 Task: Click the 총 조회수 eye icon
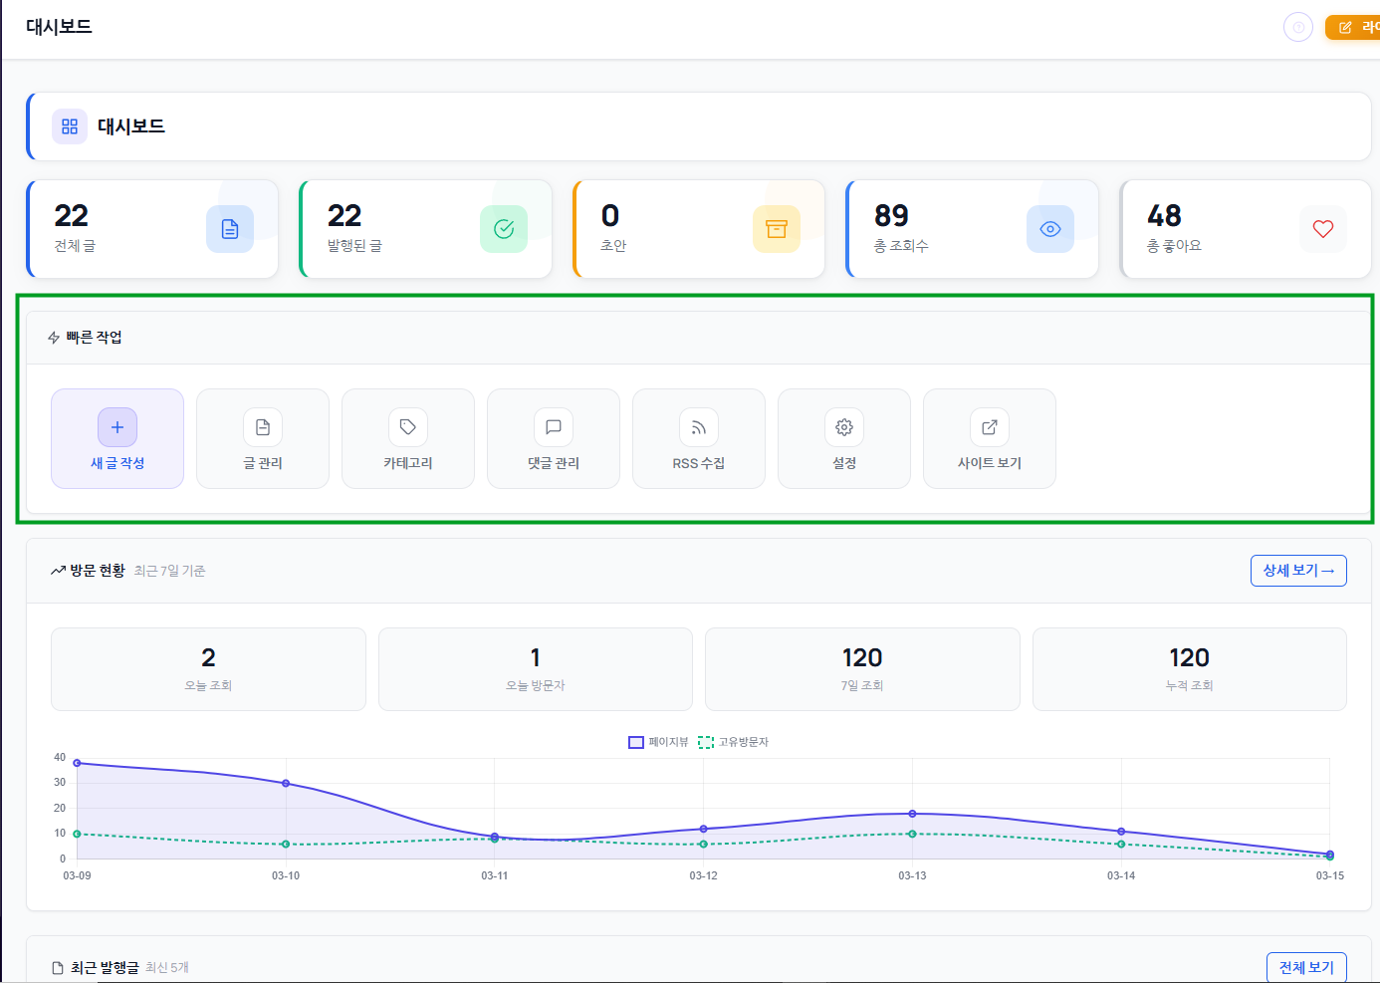point(1050,229)
